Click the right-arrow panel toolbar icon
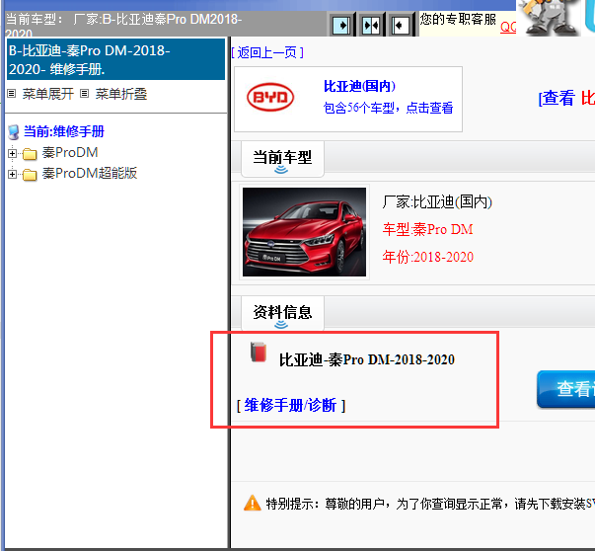Screen dimensions: 595x551 point(341,26)
